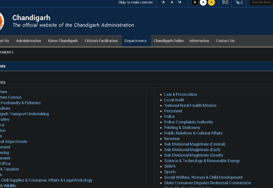This screenshot has width=273, height=188.
Task: Decrease font size with -A button
Action: 163,3
